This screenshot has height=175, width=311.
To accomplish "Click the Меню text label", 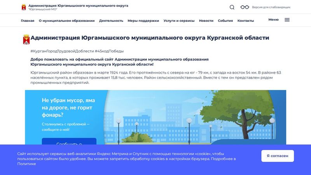I will (273, 19).
